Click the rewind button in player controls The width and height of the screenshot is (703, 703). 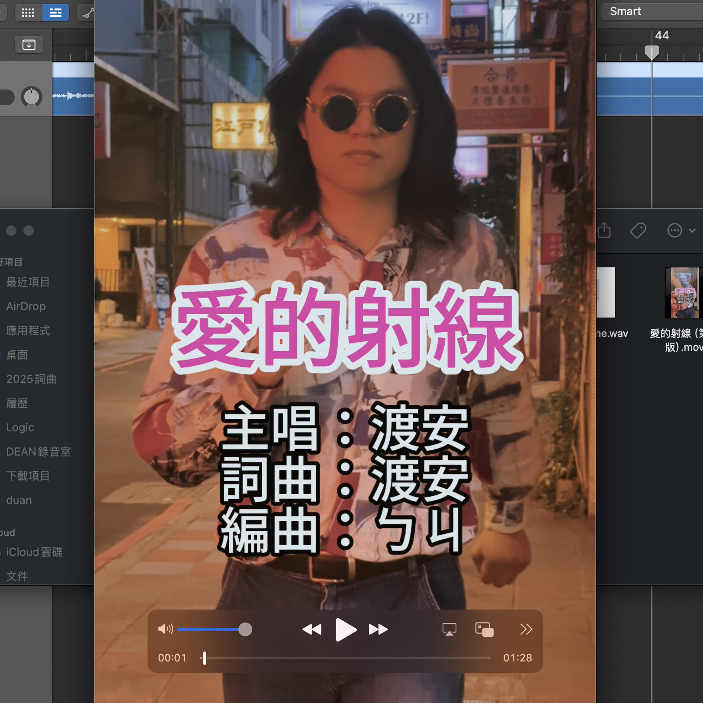pos(312,629)
